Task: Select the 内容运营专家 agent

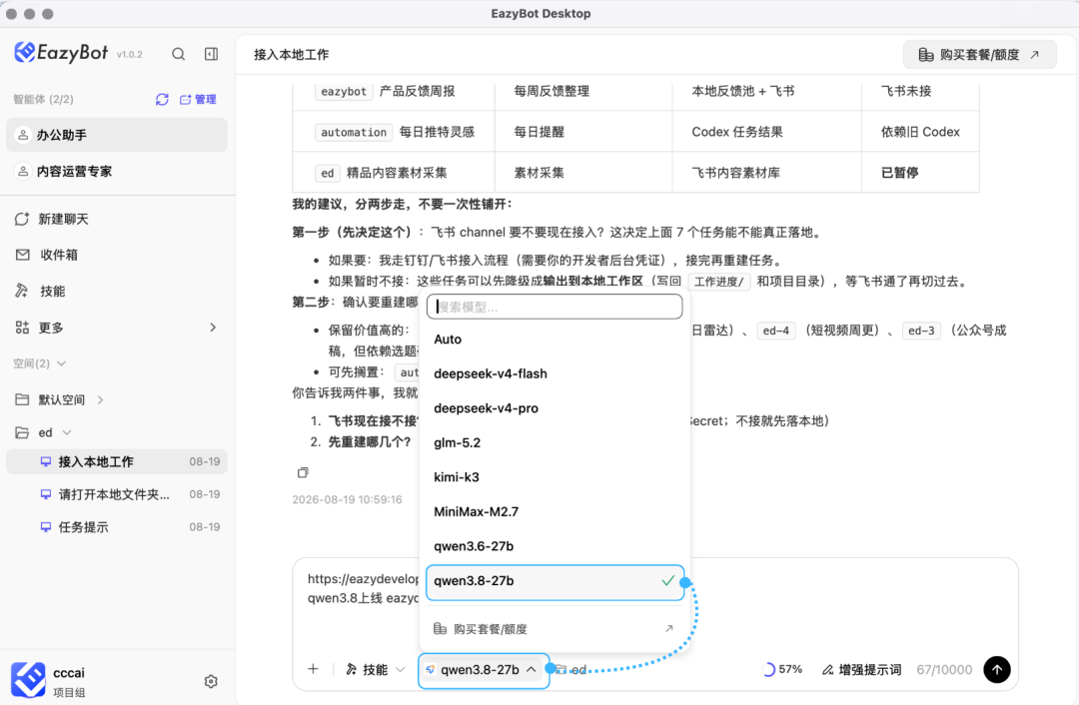Action: click(x=117, y=172)
